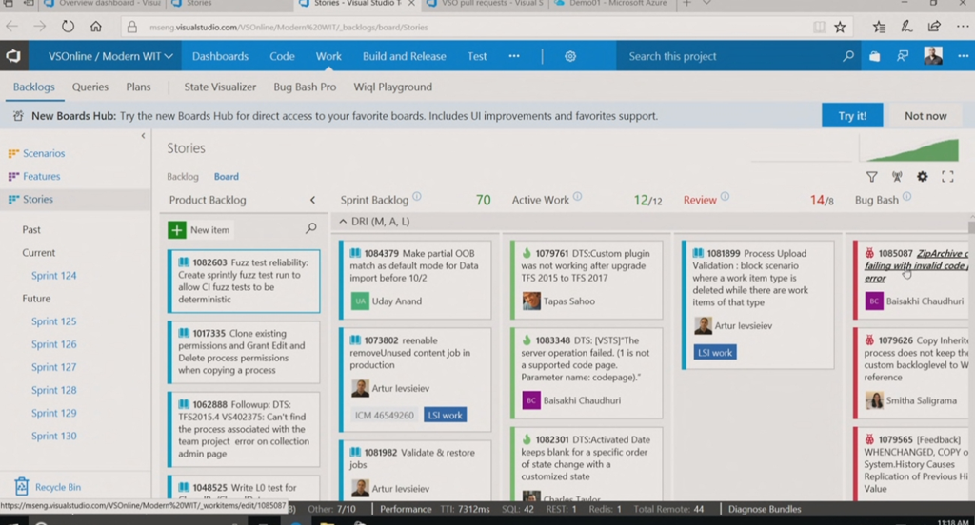
Task: Add page to favorites with star icon
Action: tap(840, 27)
